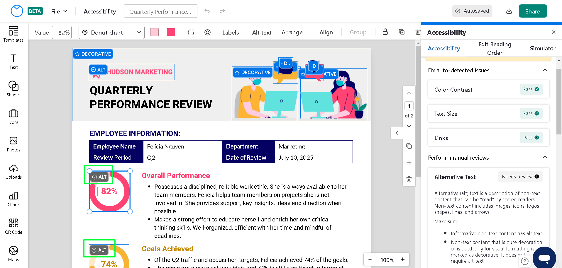Click the chart Value input field
Viewport: 562px width, 268px height.
pyautogui.click(x=62, y=32)
